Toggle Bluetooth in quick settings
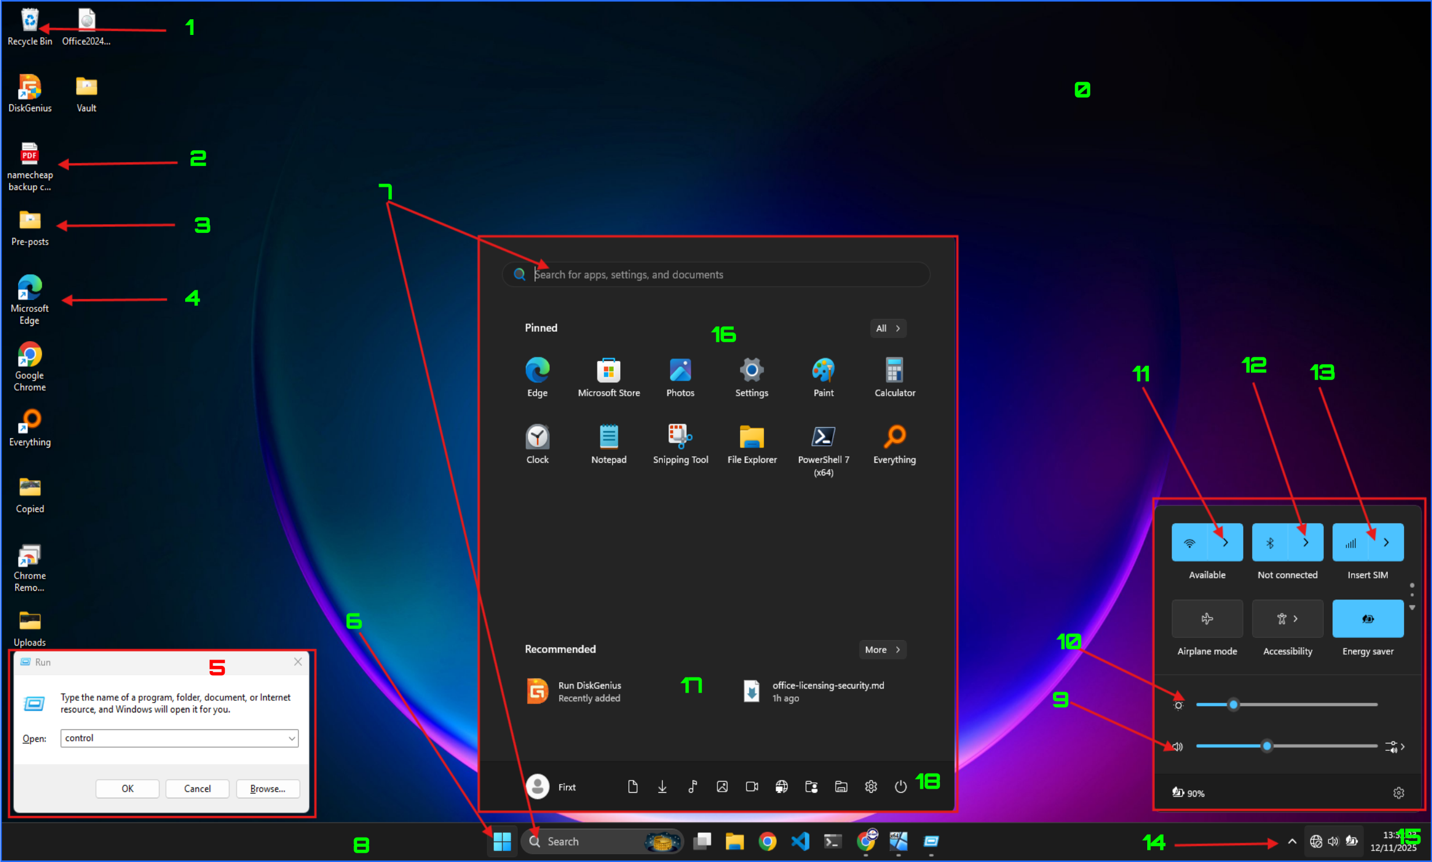This screenshot has height=862, width=1432. click(1270, 542)
